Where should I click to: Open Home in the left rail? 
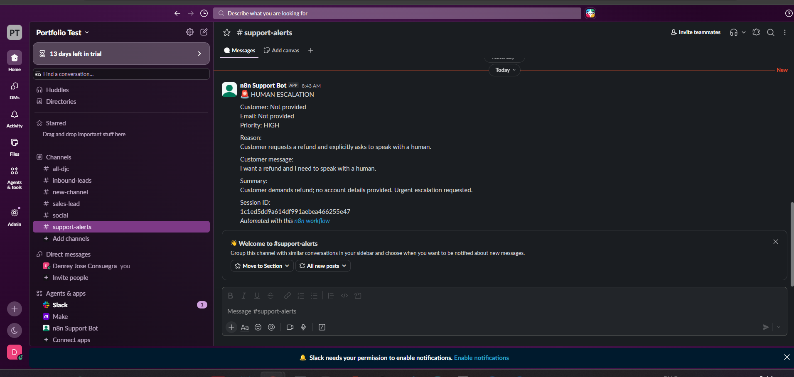coord(15,61)
